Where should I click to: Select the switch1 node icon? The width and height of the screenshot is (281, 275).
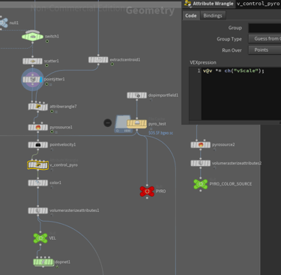coord(33,37)
